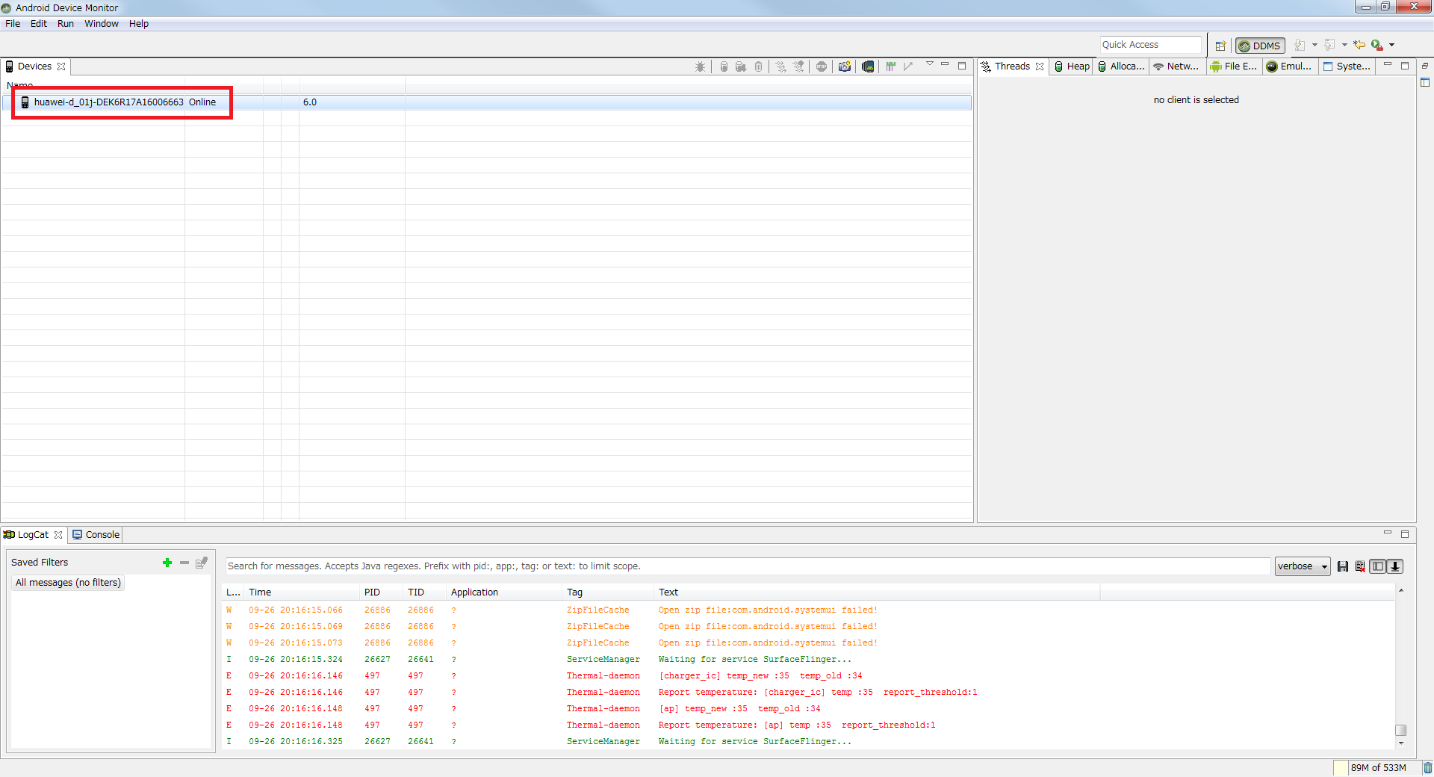
Task: Open the Help menu
Action: pyautogui.click(x=139, y=24)
